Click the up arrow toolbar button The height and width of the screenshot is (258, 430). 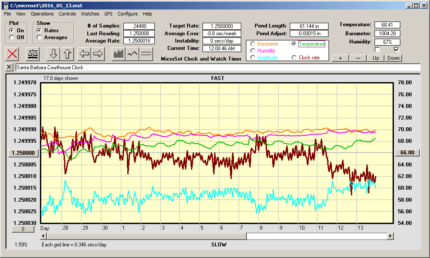[x=68, y=54]
